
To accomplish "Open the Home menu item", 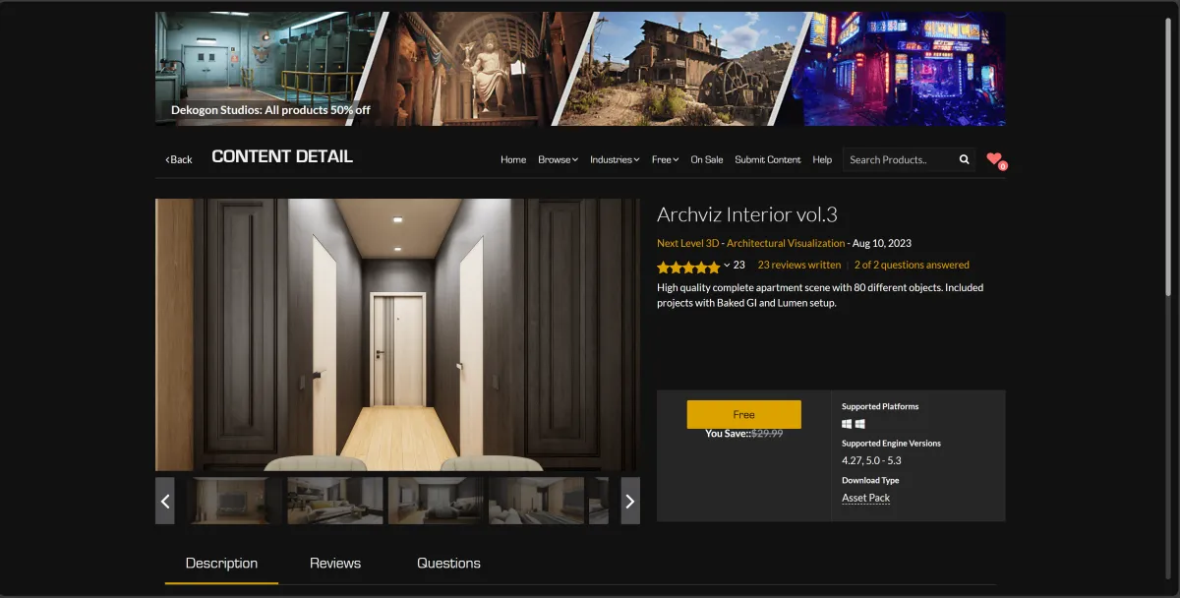I will 513,159.
